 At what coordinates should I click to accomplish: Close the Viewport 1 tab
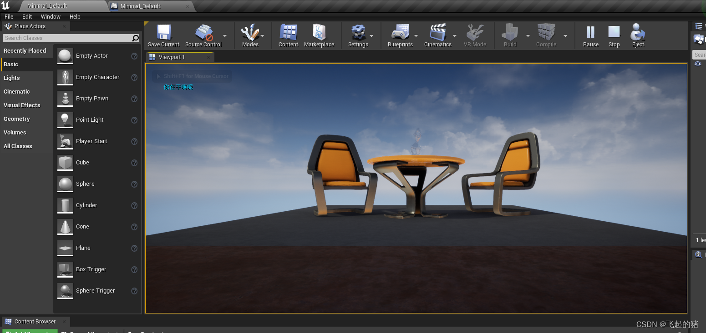point(208,57)
